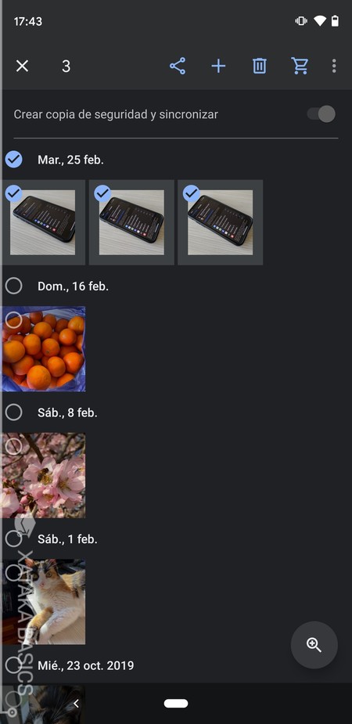352x724 pixels.
Task: Open the three-dot overflow menu
Action: click(334, 66)
